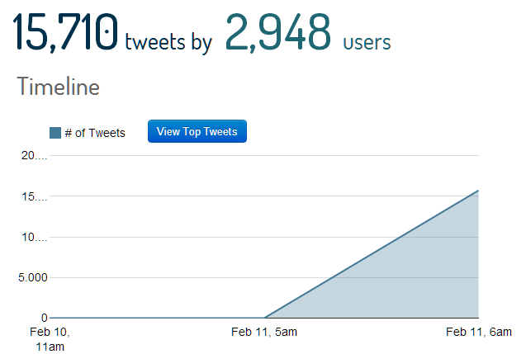Image resolution: width=526 pixels, height=354 pixels.
Task: Click the Feb 11, 5am axis label
Action: click(264, 332)
